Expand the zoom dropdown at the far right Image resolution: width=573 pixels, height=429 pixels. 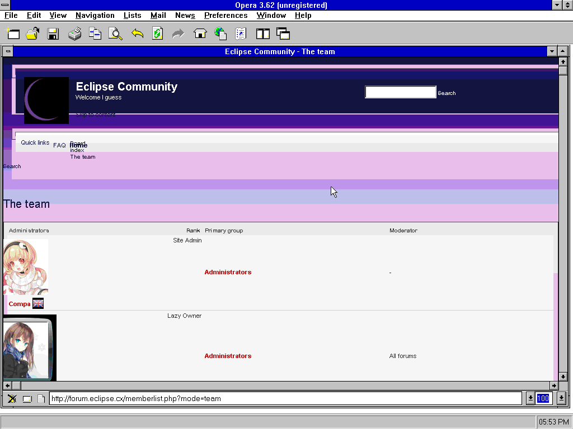[x=561, y=398]
